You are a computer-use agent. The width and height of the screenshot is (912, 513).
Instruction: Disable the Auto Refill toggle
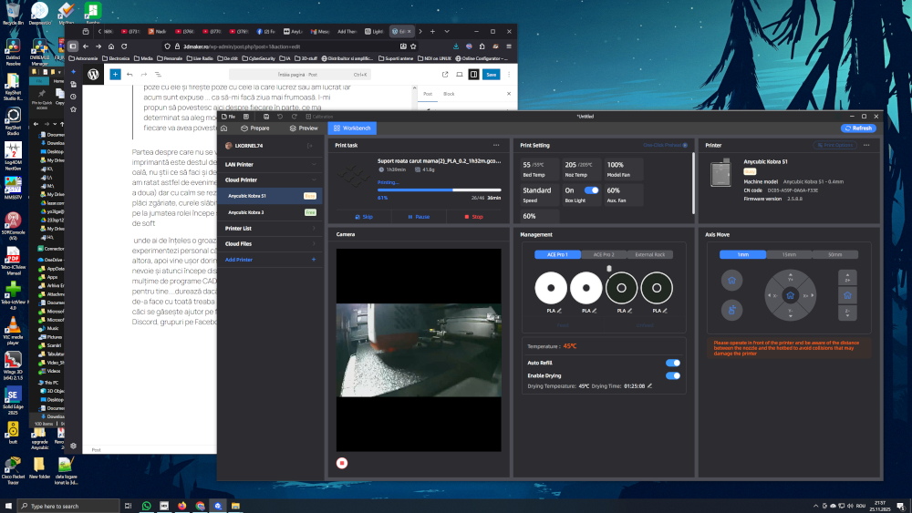(673, 363)
